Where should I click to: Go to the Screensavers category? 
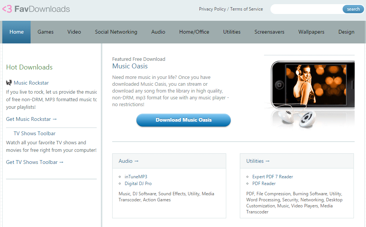point(269,32)
